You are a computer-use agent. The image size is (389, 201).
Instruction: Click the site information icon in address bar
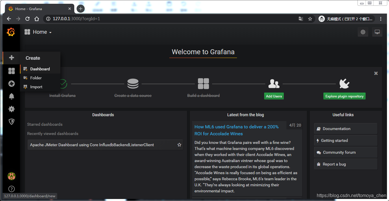[48, 19]
